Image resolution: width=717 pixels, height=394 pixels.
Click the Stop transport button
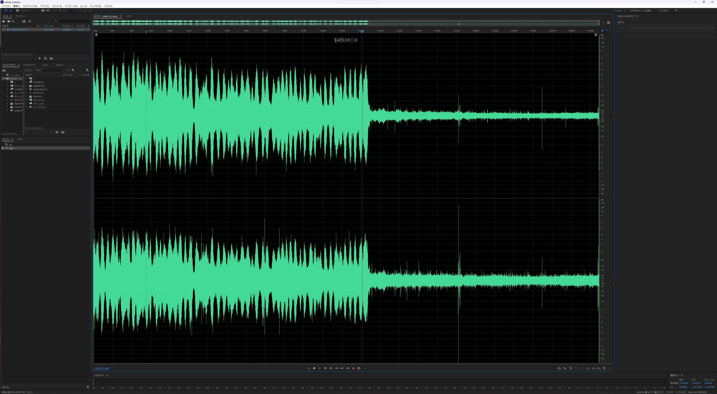tap(314, 368)
